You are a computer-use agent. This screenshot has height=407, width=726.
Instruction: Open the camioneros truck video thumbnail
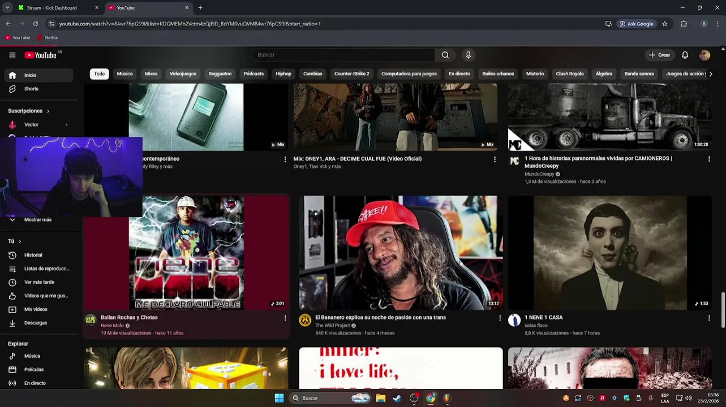pos(610,117)
